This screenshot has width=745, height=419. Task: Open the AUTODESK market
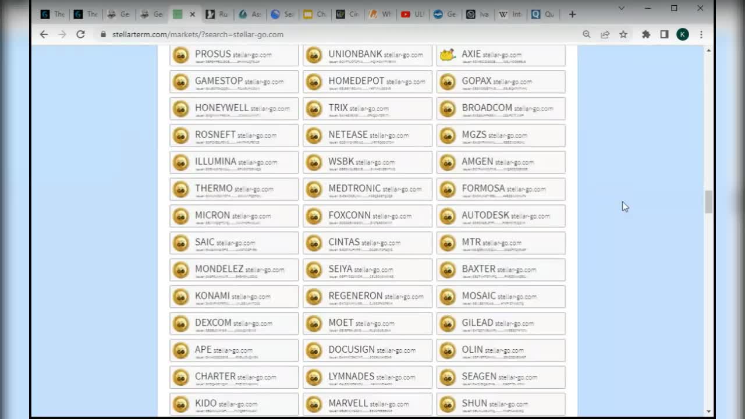(501, 216)
